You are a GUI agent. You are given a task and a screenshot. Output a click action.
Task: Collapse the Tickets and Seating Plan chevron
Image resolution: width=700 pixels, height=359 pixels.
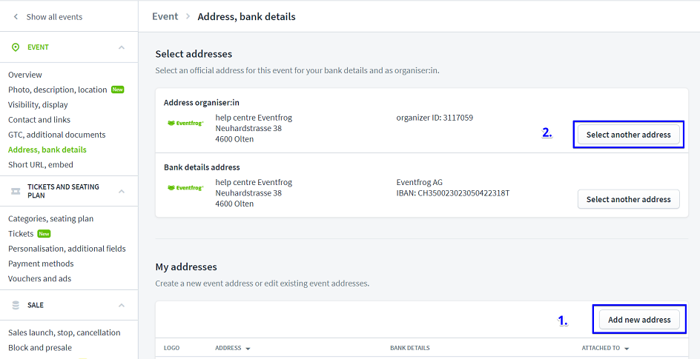pos(122,191)
